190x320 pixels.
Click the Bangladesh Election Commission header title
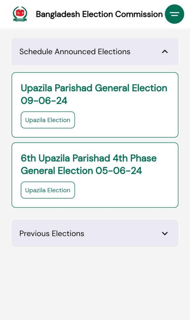click(99, 14)
